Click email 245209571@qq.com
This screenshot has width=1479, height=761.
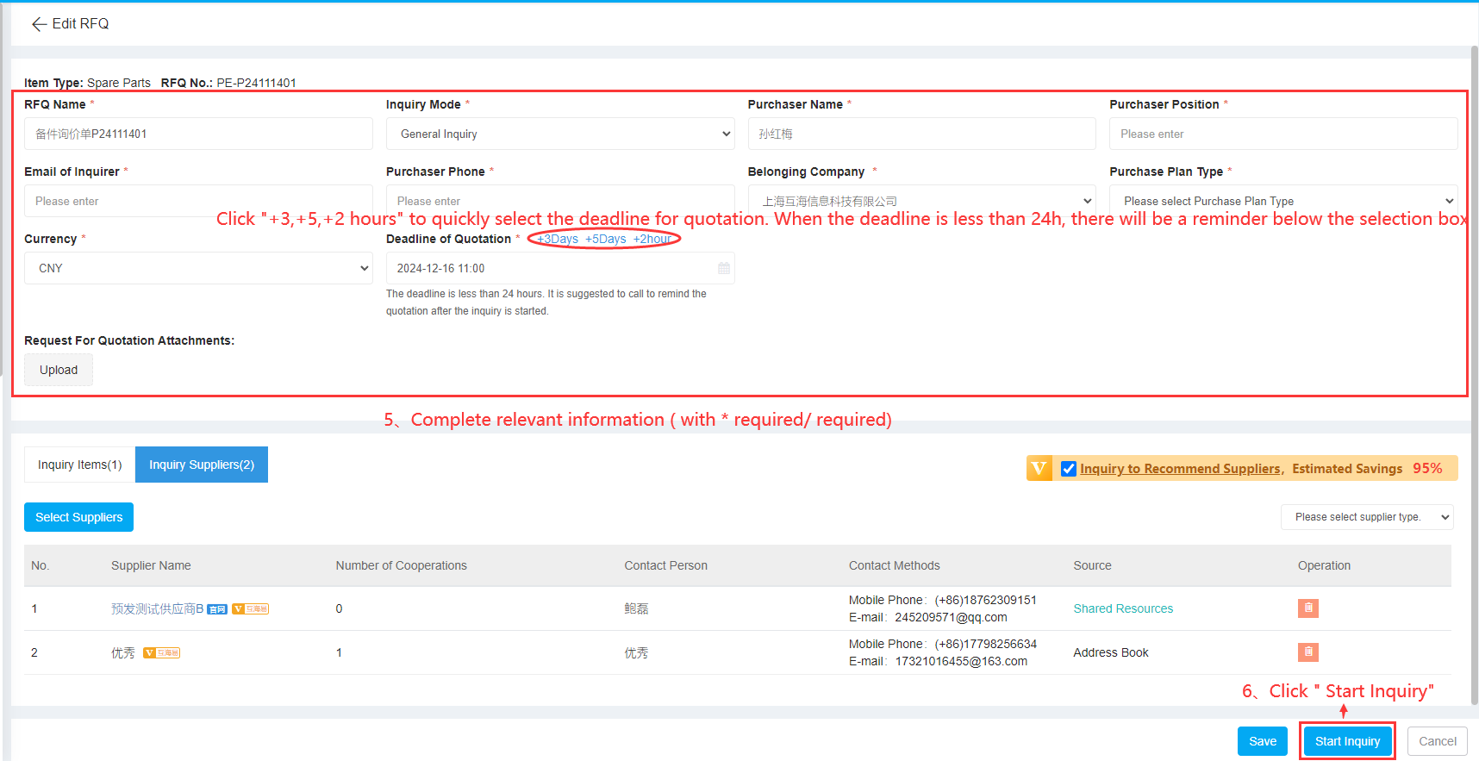tap(951, 617)
